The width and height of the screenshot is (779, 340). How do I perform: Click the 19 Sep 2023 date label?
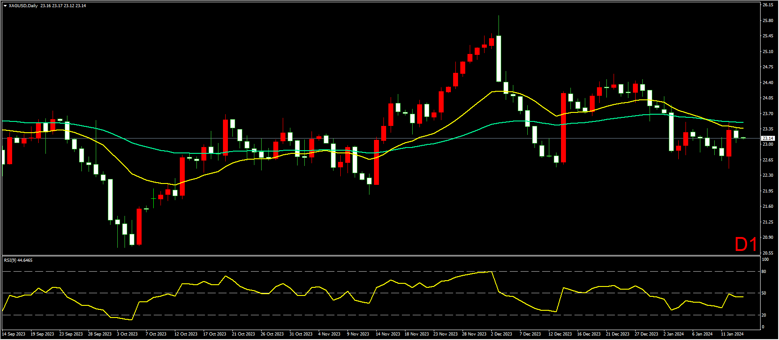tap(42, 334)
